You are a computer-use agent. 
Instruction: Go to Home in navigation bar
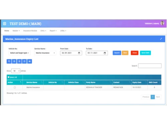[x=7, y=31]
